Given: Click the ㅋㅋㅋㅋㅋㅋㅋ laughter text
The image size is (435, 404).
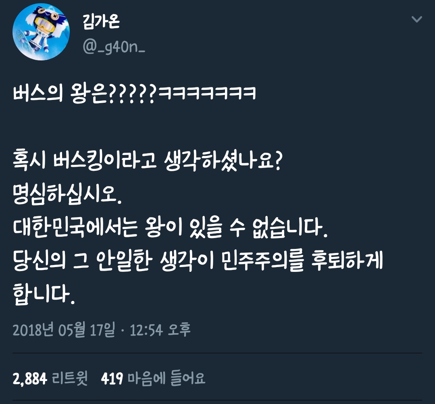Looking at the screenshot, I should (207, 93).
